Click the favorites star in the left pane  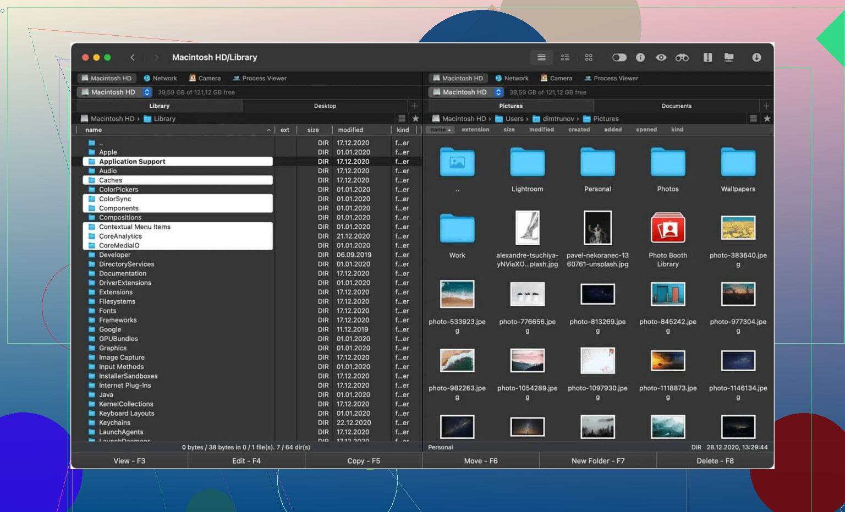coord(415,118)
